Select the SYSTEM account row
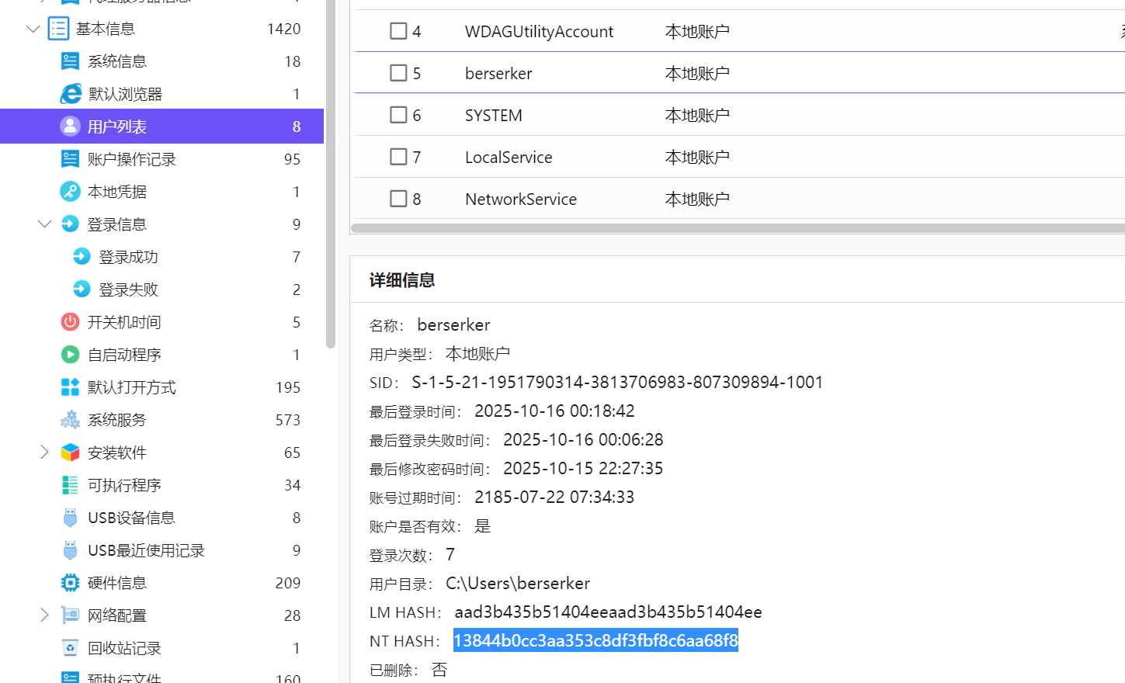 [494, 116]
